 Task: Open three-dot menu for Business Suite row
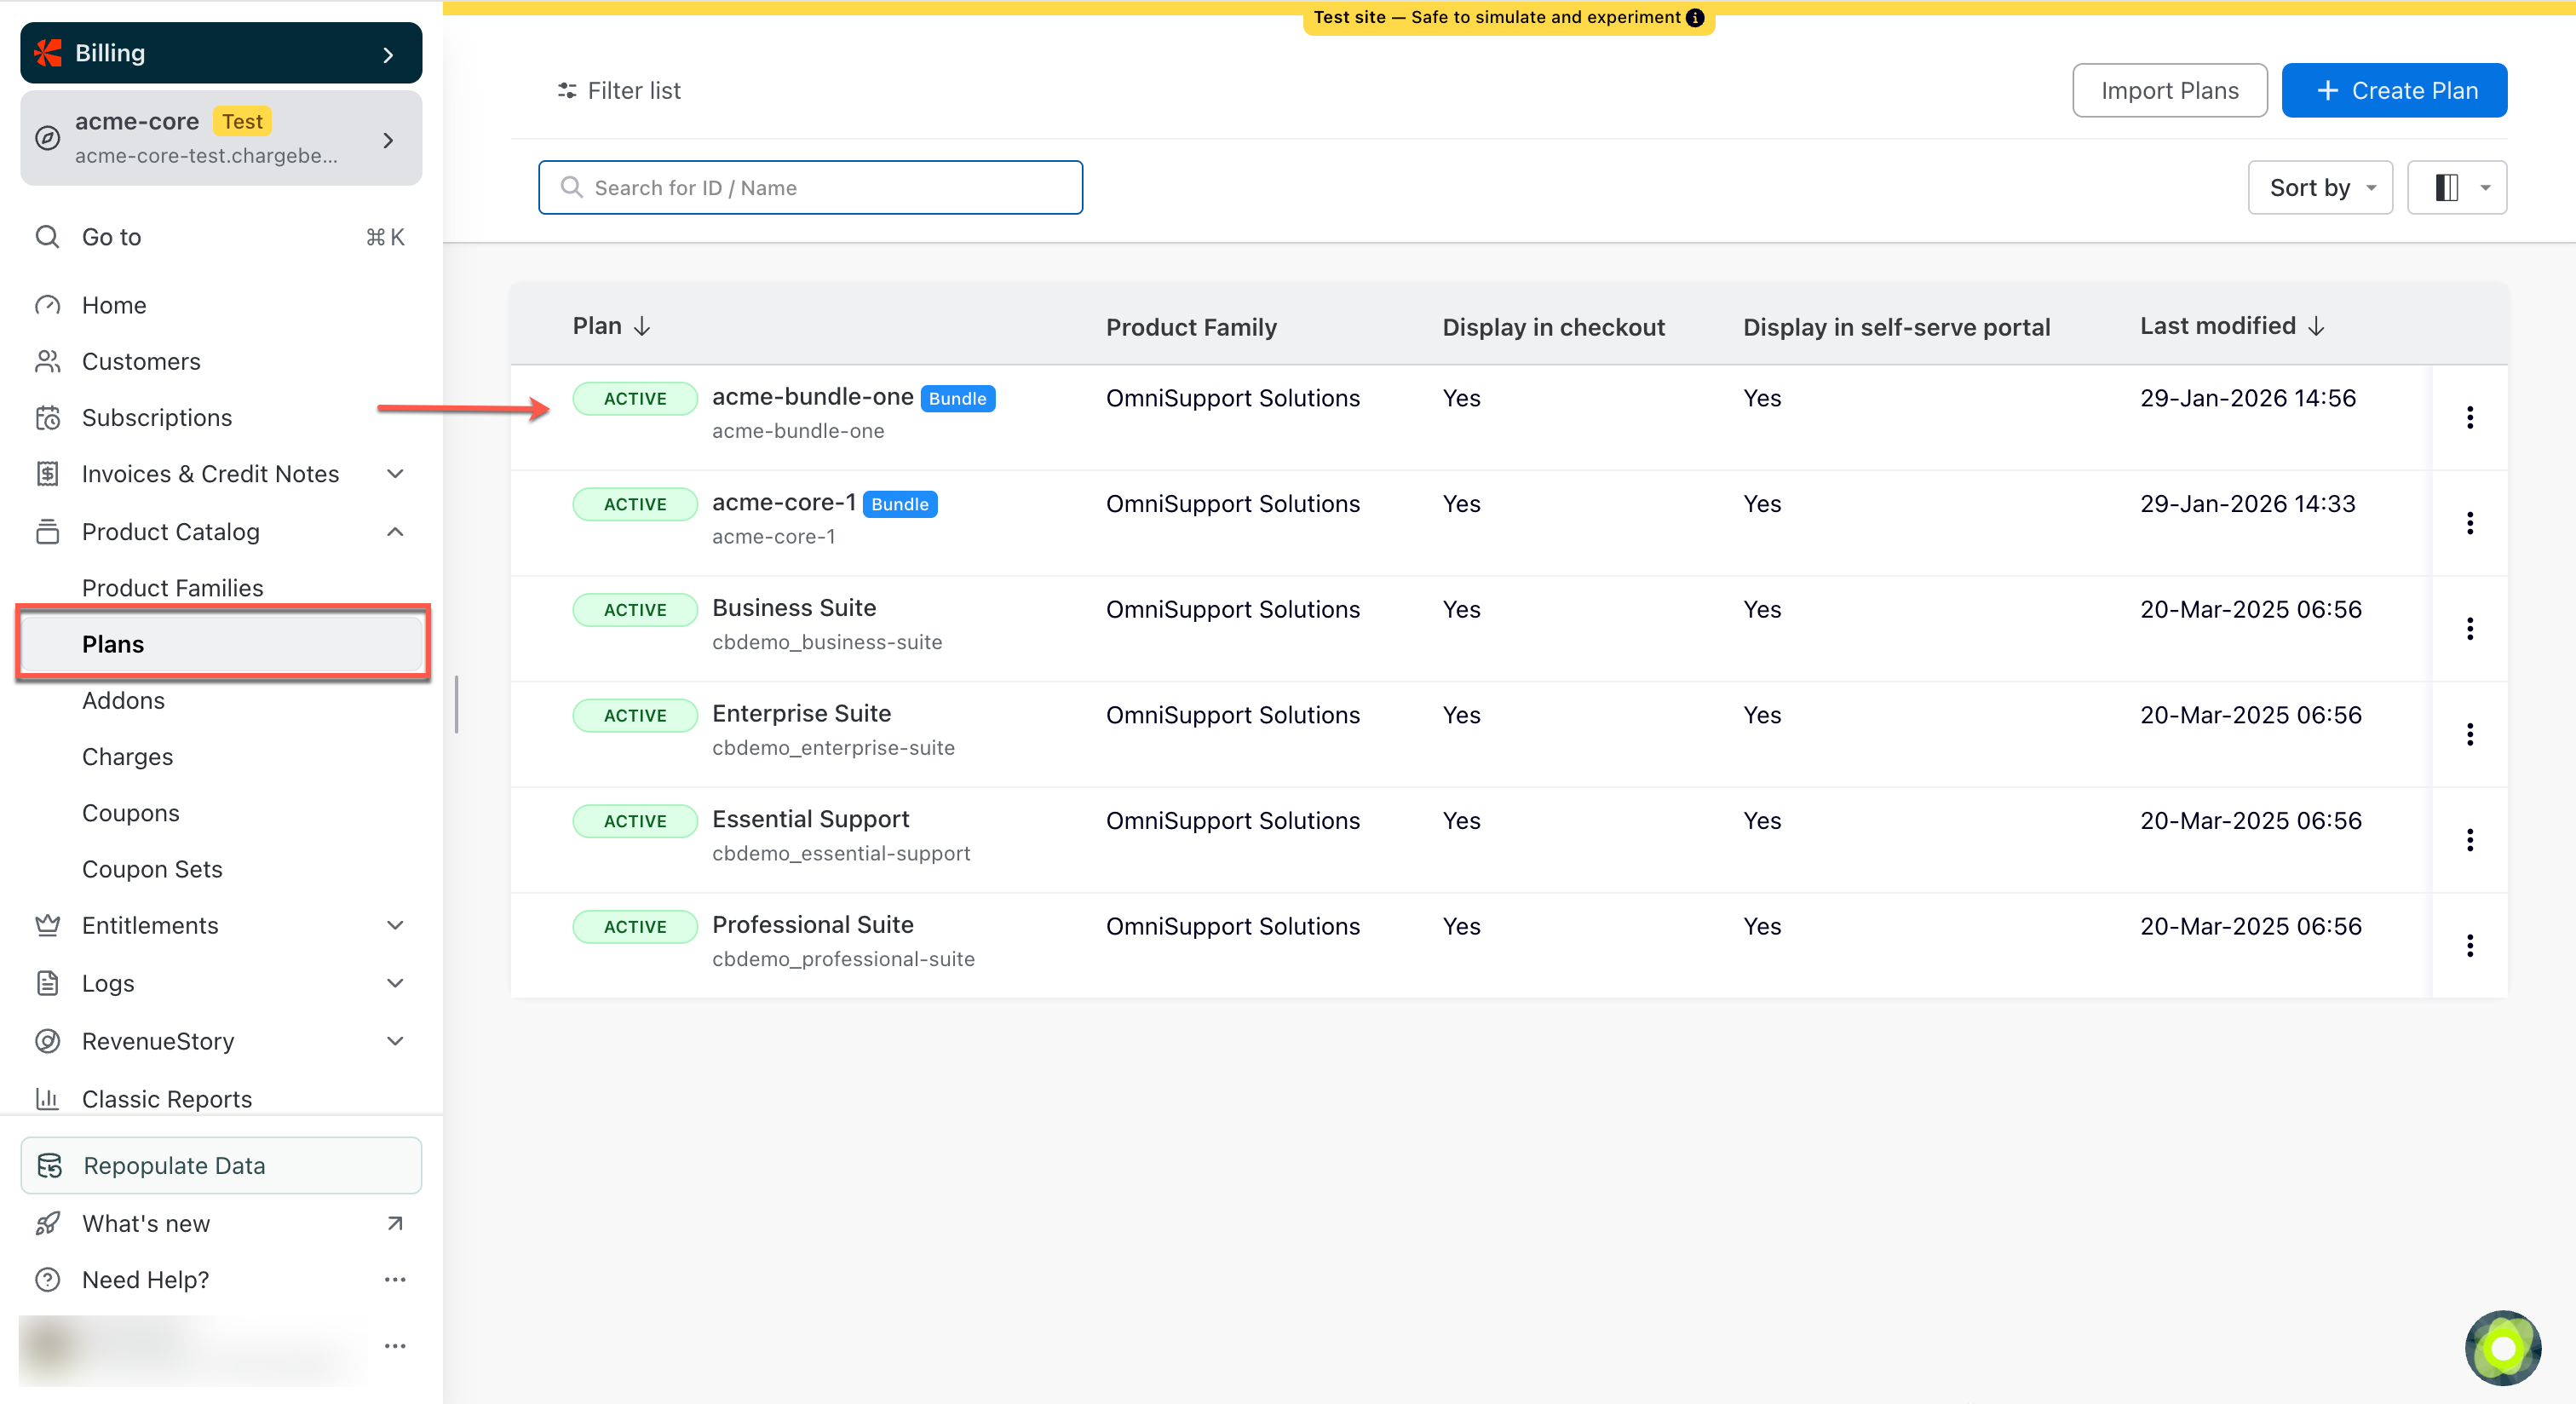click(2469, 628)
